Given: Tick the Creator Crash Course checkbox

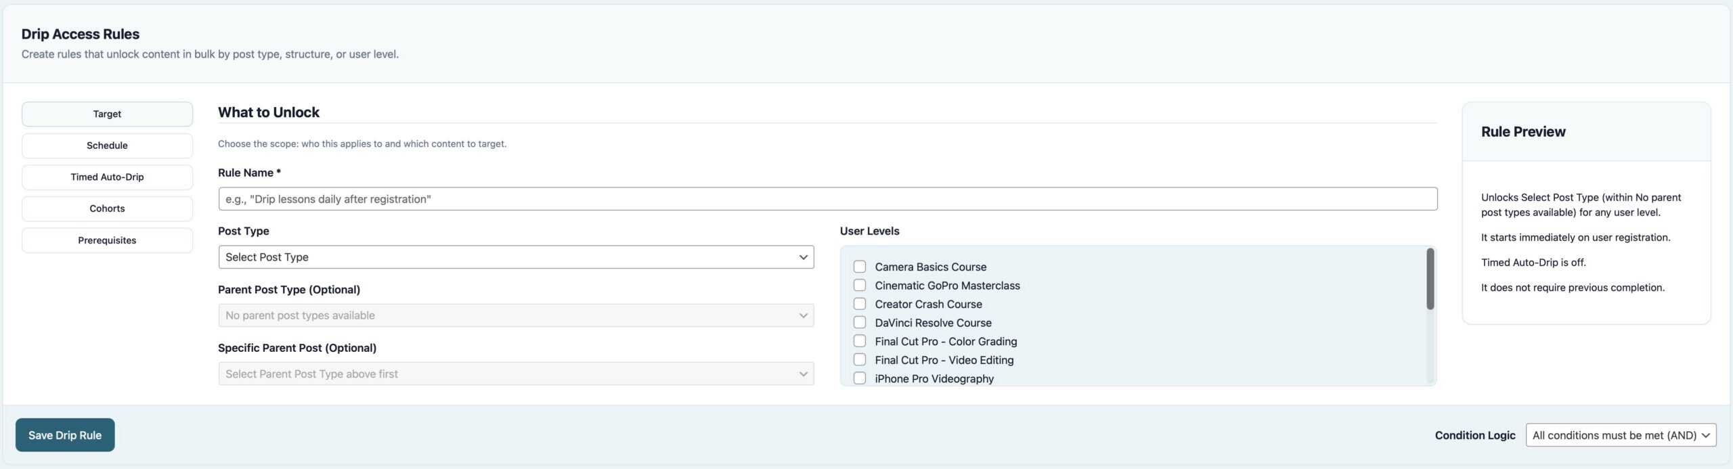Looking at the screenshot, I should pos(860,304).
